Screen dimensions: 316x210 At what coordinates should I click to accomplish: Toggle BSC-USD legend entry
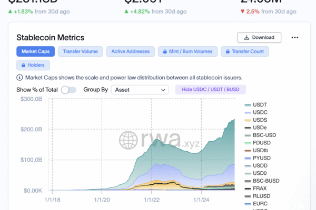pos(260,135)
